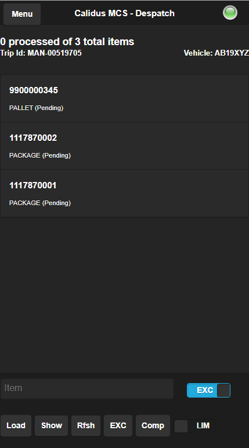This screenshot has width=249, height=448.
Task: Refresh the list with Rfsh
Action: click(86, 426)
